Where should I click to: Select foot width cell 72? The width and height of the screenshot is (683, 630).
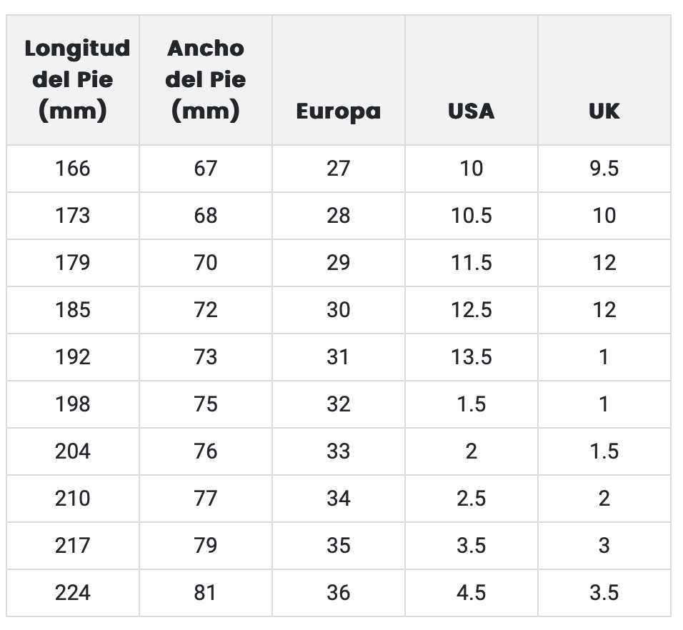pos(206,310)
